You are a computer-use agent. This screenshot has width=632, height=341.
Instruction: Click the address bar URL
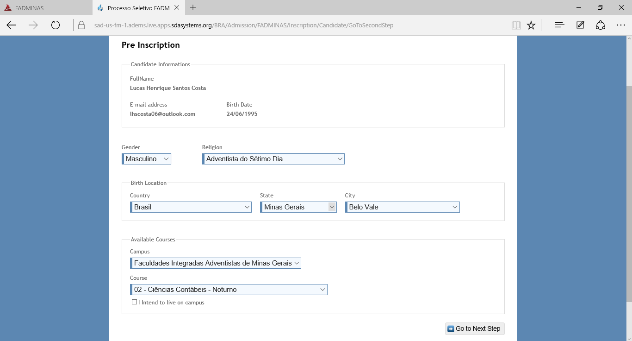coord(244,25)
